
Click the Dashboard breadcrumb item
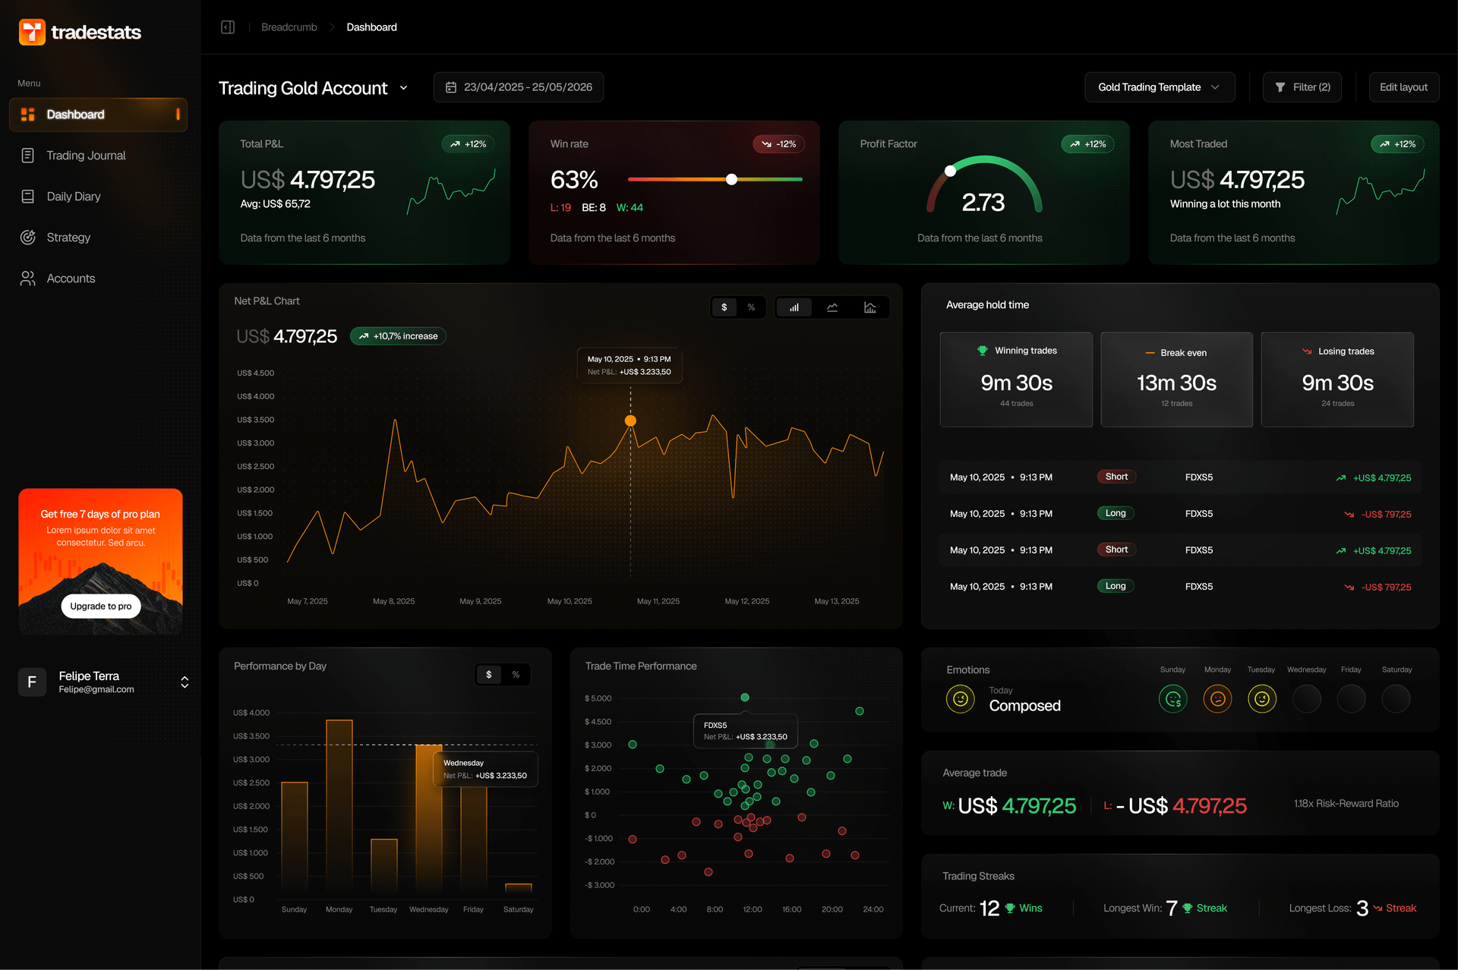click(x=371, y=27)
